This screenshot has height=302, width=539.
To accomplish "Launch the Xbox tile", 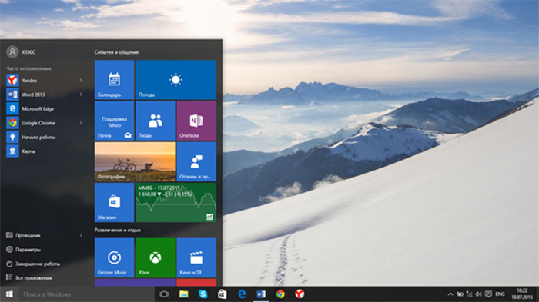I will [156, 257].
